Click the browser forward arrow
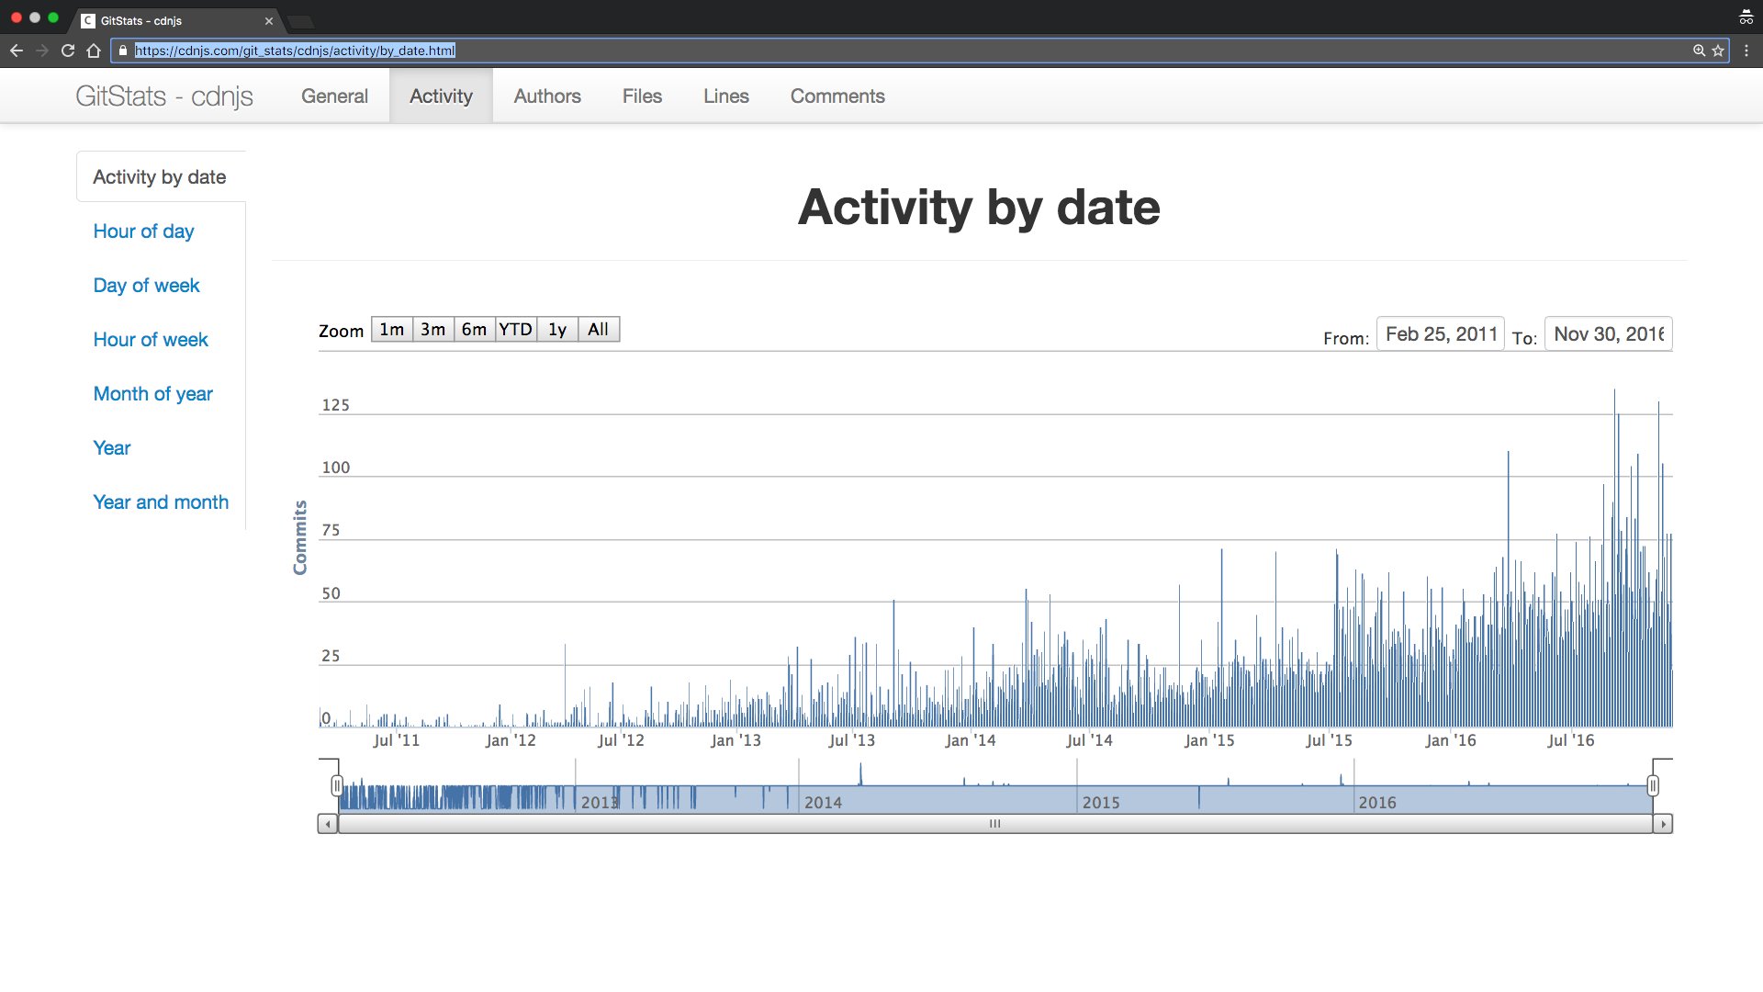 click(42, 51)
